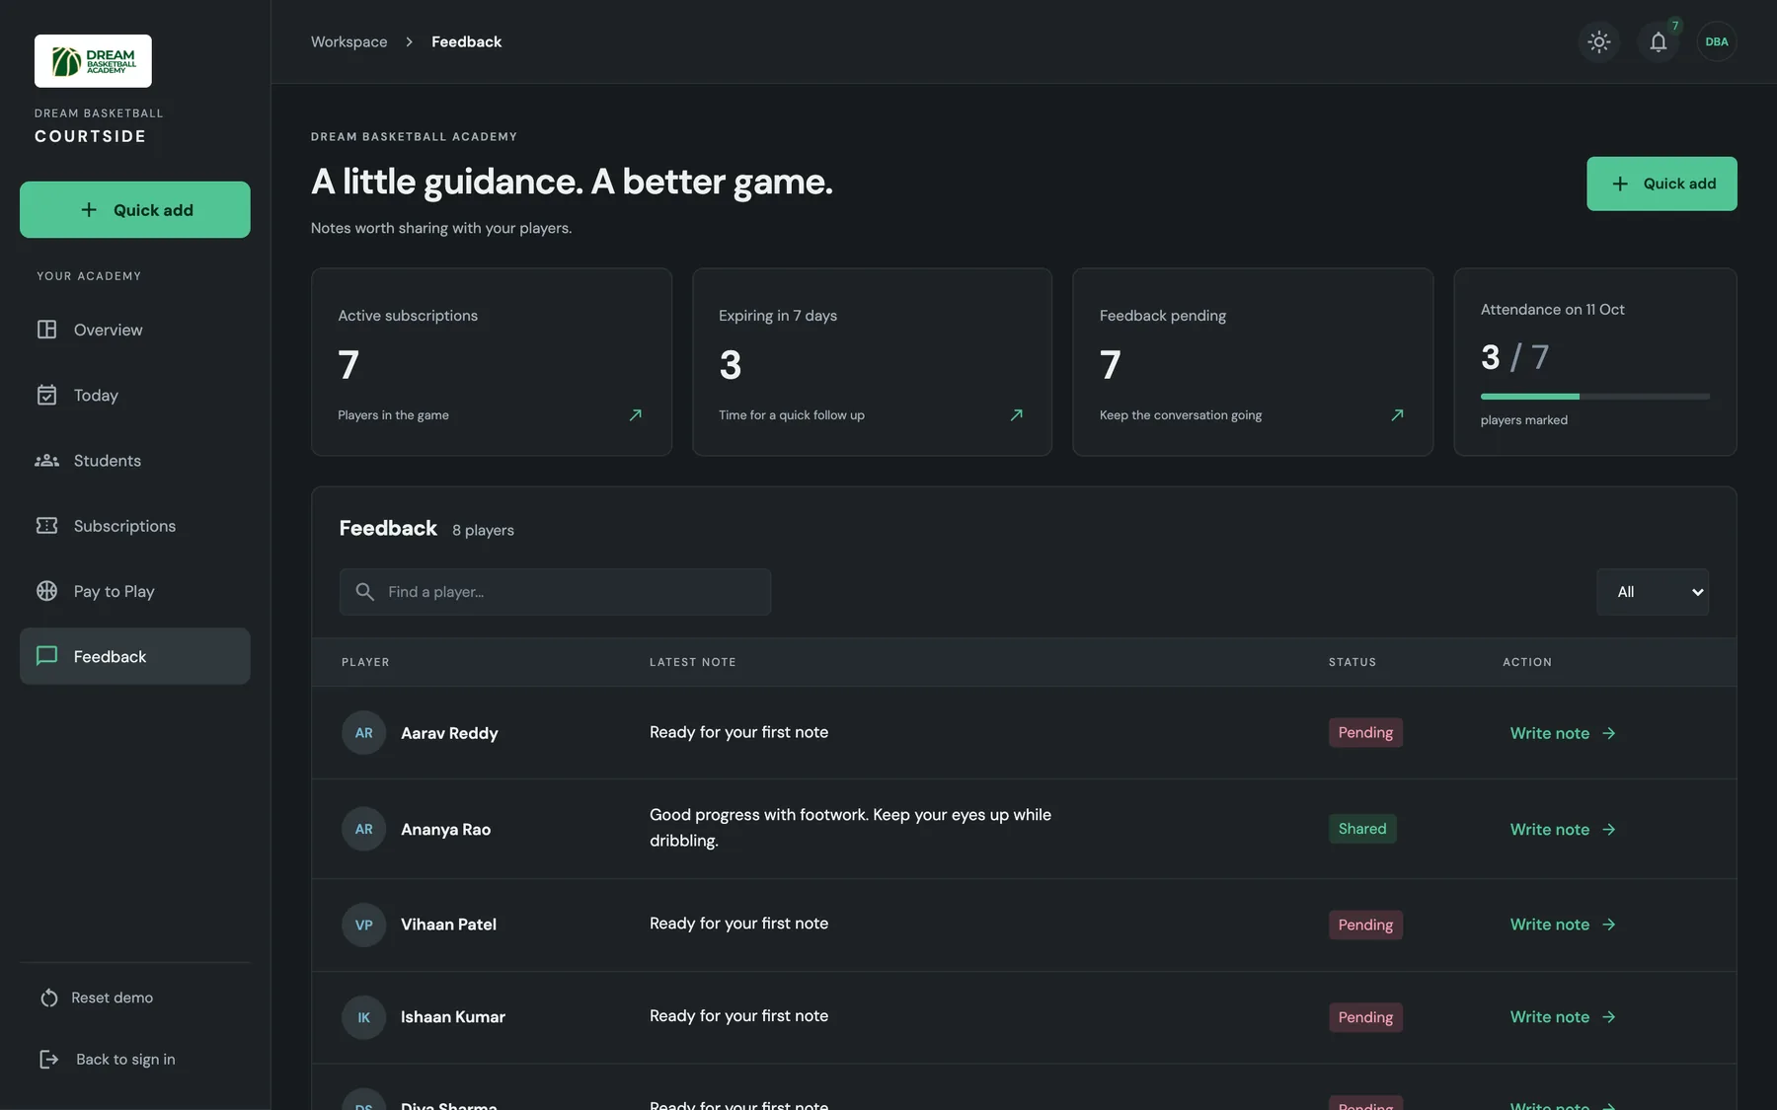This screenshot has height=1110, width=1777.
Task: Go to Today in the sidebar
Action: (135, 395)
